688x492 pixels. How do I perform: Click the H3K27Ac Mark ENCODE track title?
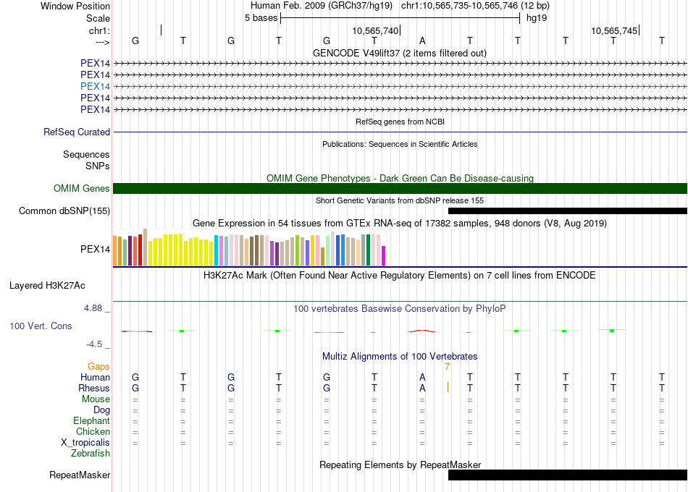point(400,276)
